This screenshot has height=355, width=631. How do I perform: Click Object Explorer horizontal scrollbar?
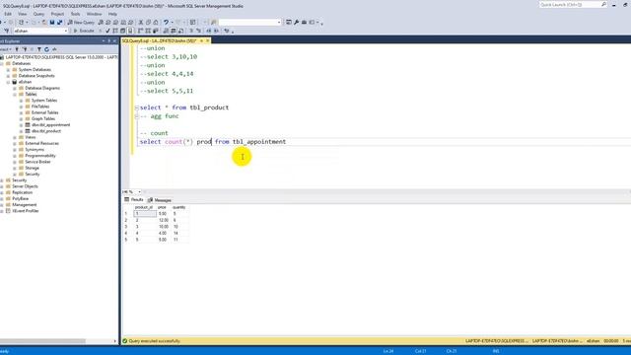coord(42,341)
